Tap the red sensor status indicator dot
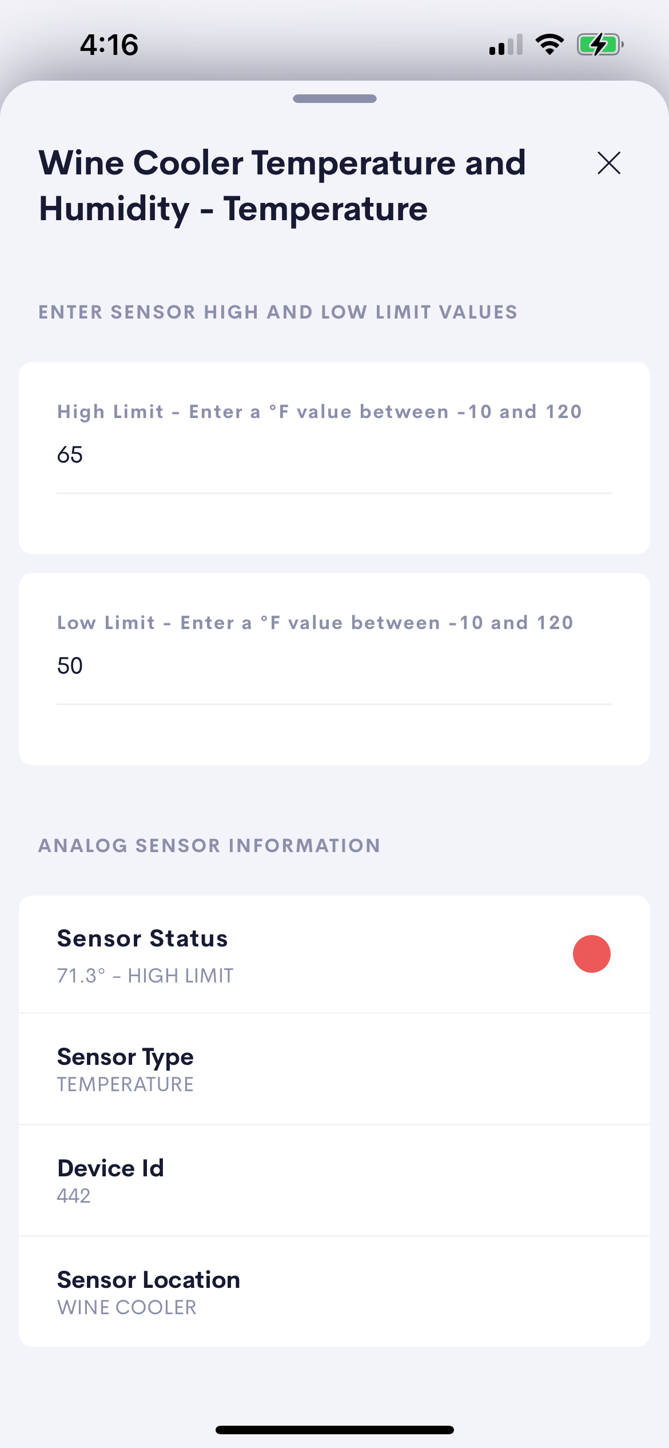The height and width of the screenshot is (1448, 669). [x=591, y=954]
